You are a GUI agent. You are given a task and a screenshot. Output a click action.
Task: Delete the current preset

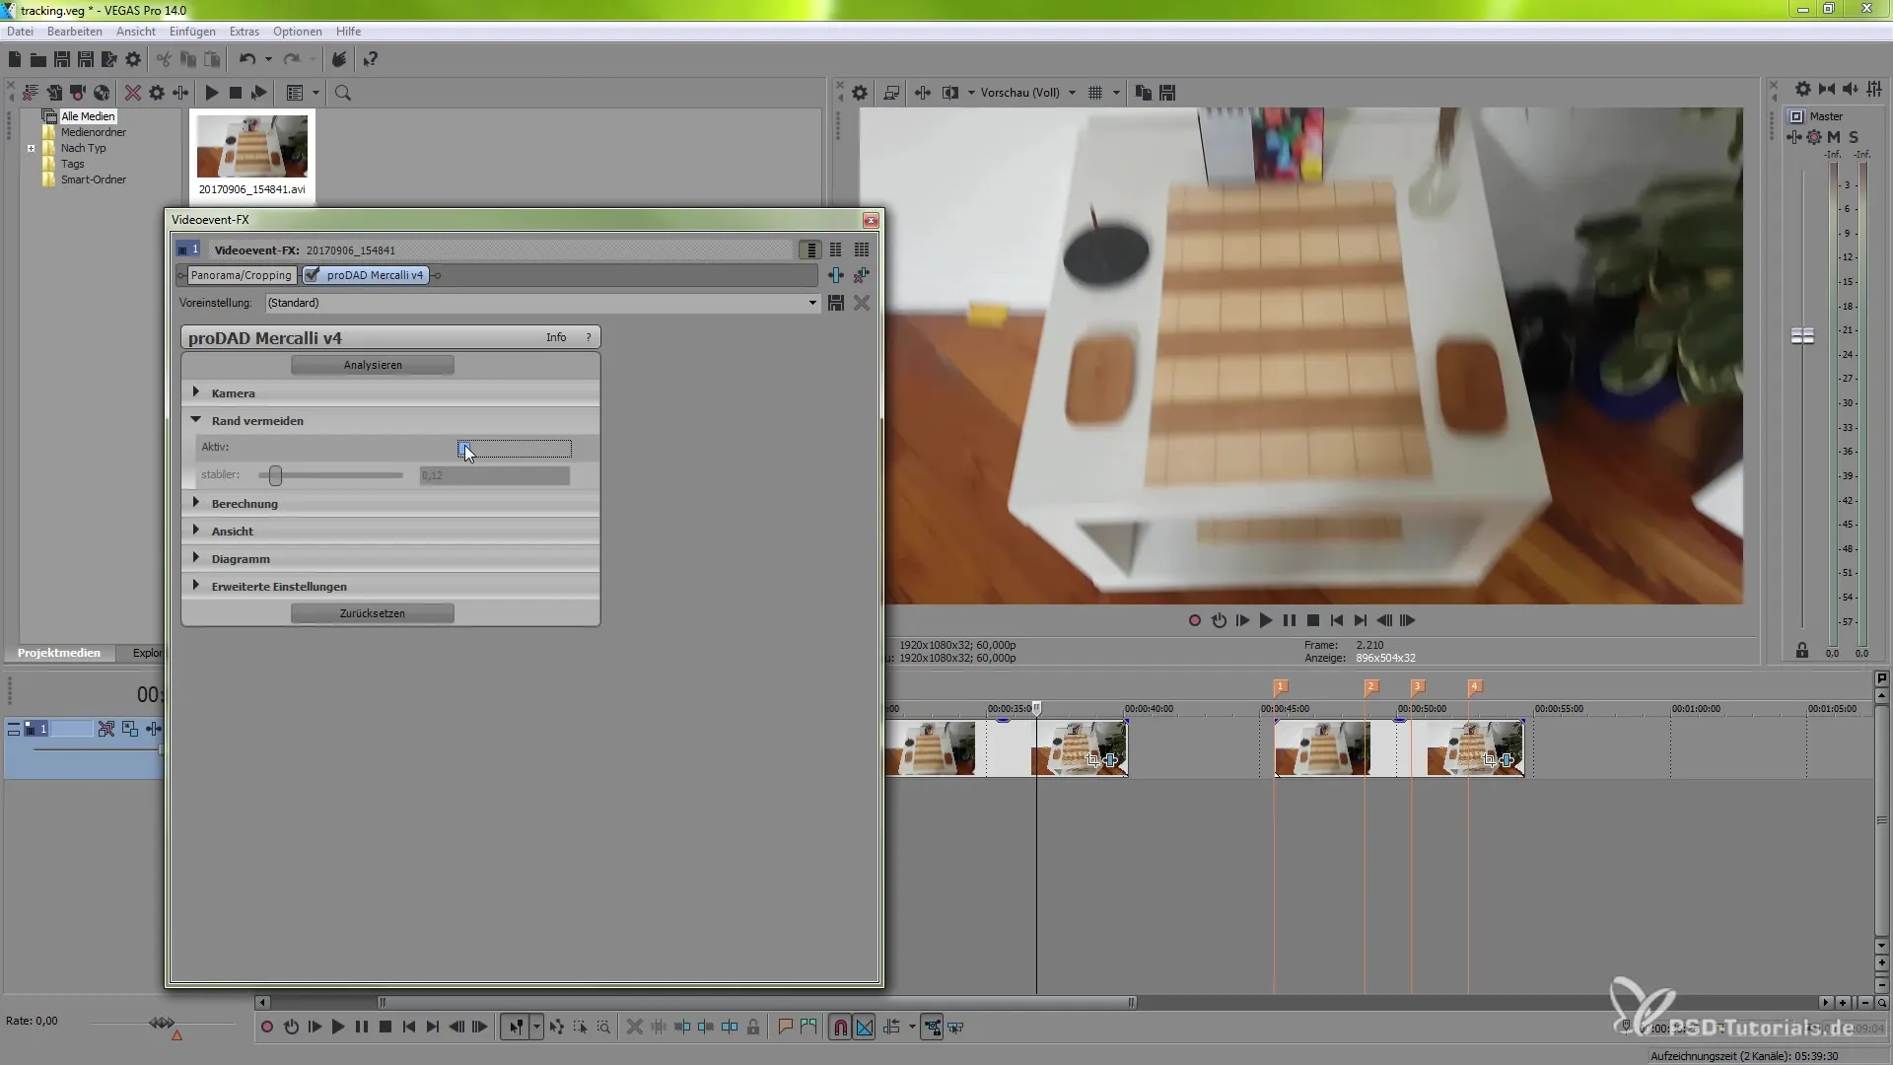pyautogui.click(x=862, y=303)
